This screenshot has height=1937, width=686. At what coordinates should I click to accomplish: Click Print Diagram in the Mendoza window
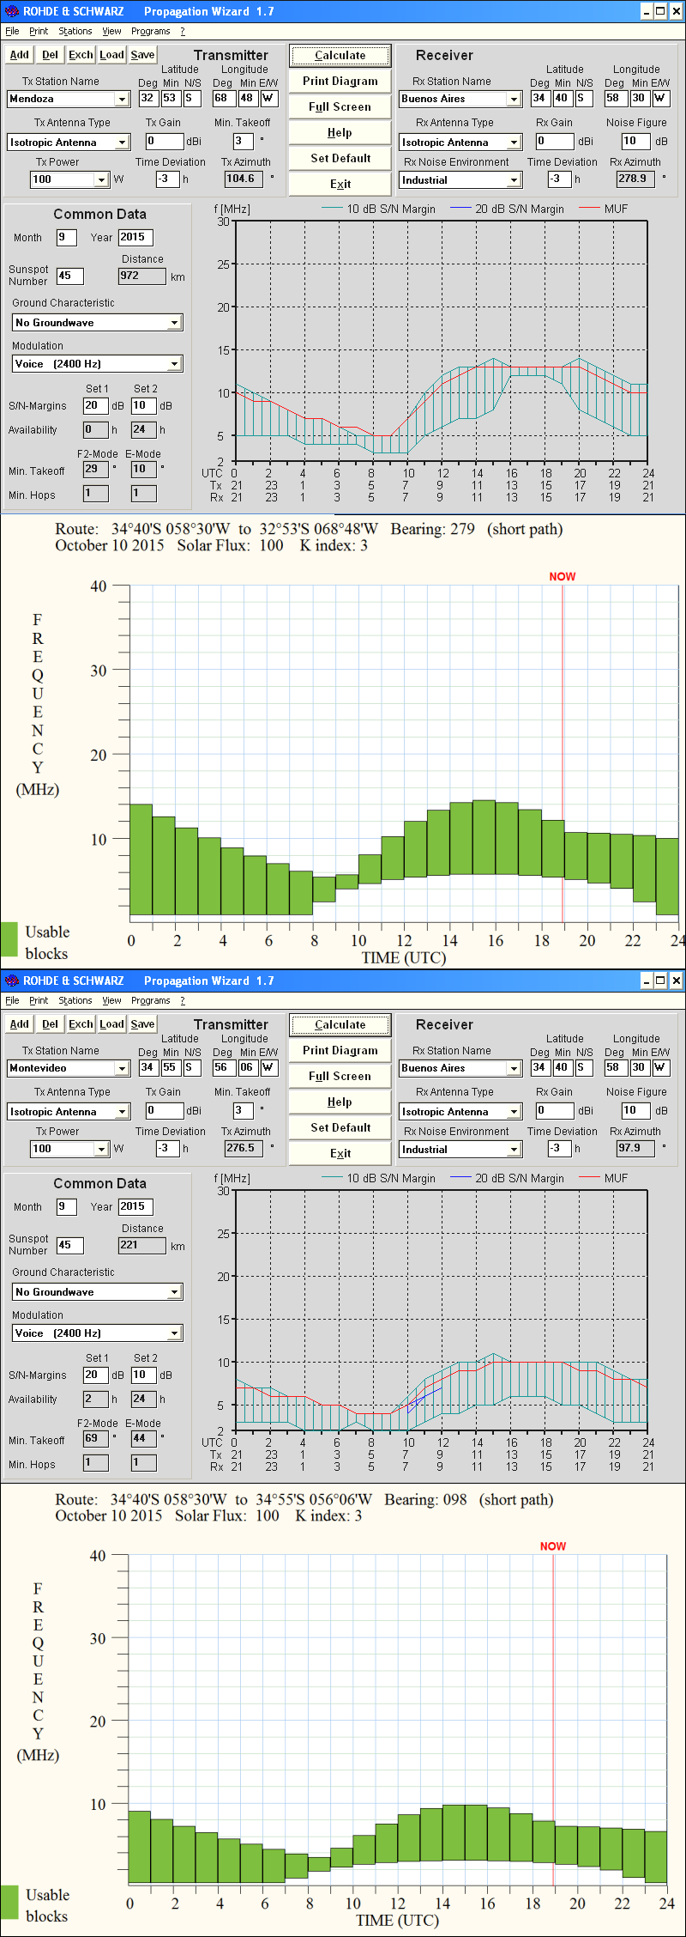(x=340, y=81)
